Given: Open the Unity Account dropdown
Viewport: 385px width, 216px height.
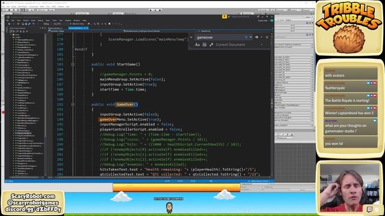Looking at the screenshot, I should [282, 10].
